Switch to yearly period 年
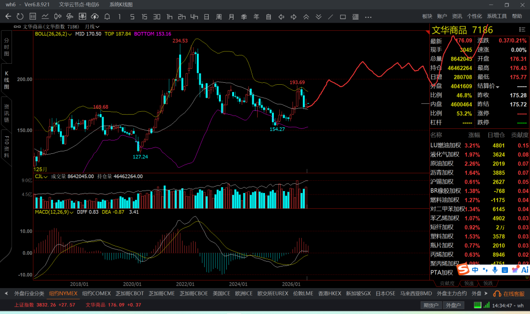This screenshot has width=530, height=314. [256, 17]
